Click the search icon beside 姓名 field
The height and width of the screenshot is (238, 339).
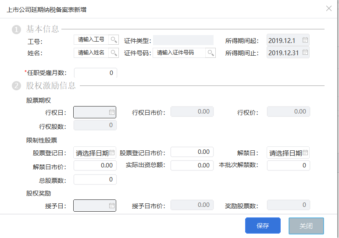click(x=114, y=53)
